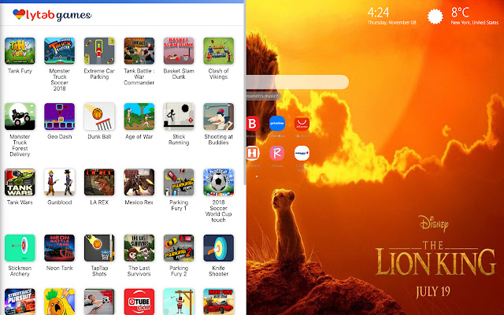Click the lytab games logo
Screen dimensions: 504x315
(x=52, y=15)
